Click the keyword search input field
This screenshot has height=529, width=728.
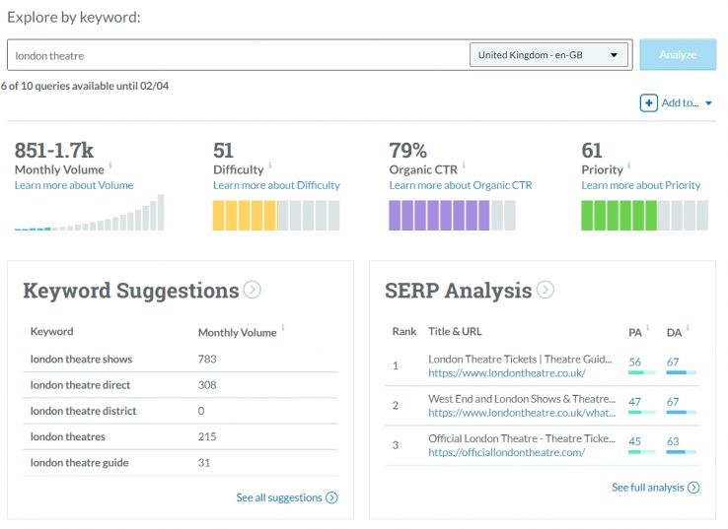pyautogui.click(x=237, y=55)
